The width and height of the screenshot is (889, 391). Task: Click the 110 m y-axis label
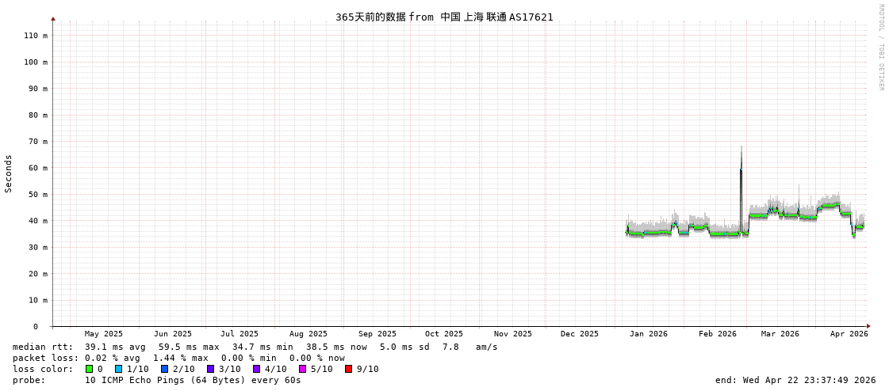(x=35, y=36)
